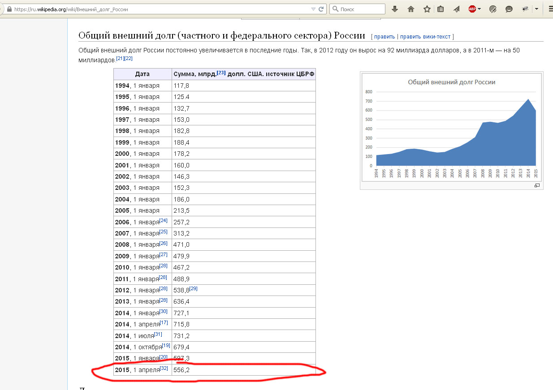This screenshot has height=390, width=553.
Task: Open the external debt chart thumbnail
Action: [x=451, y=127]
